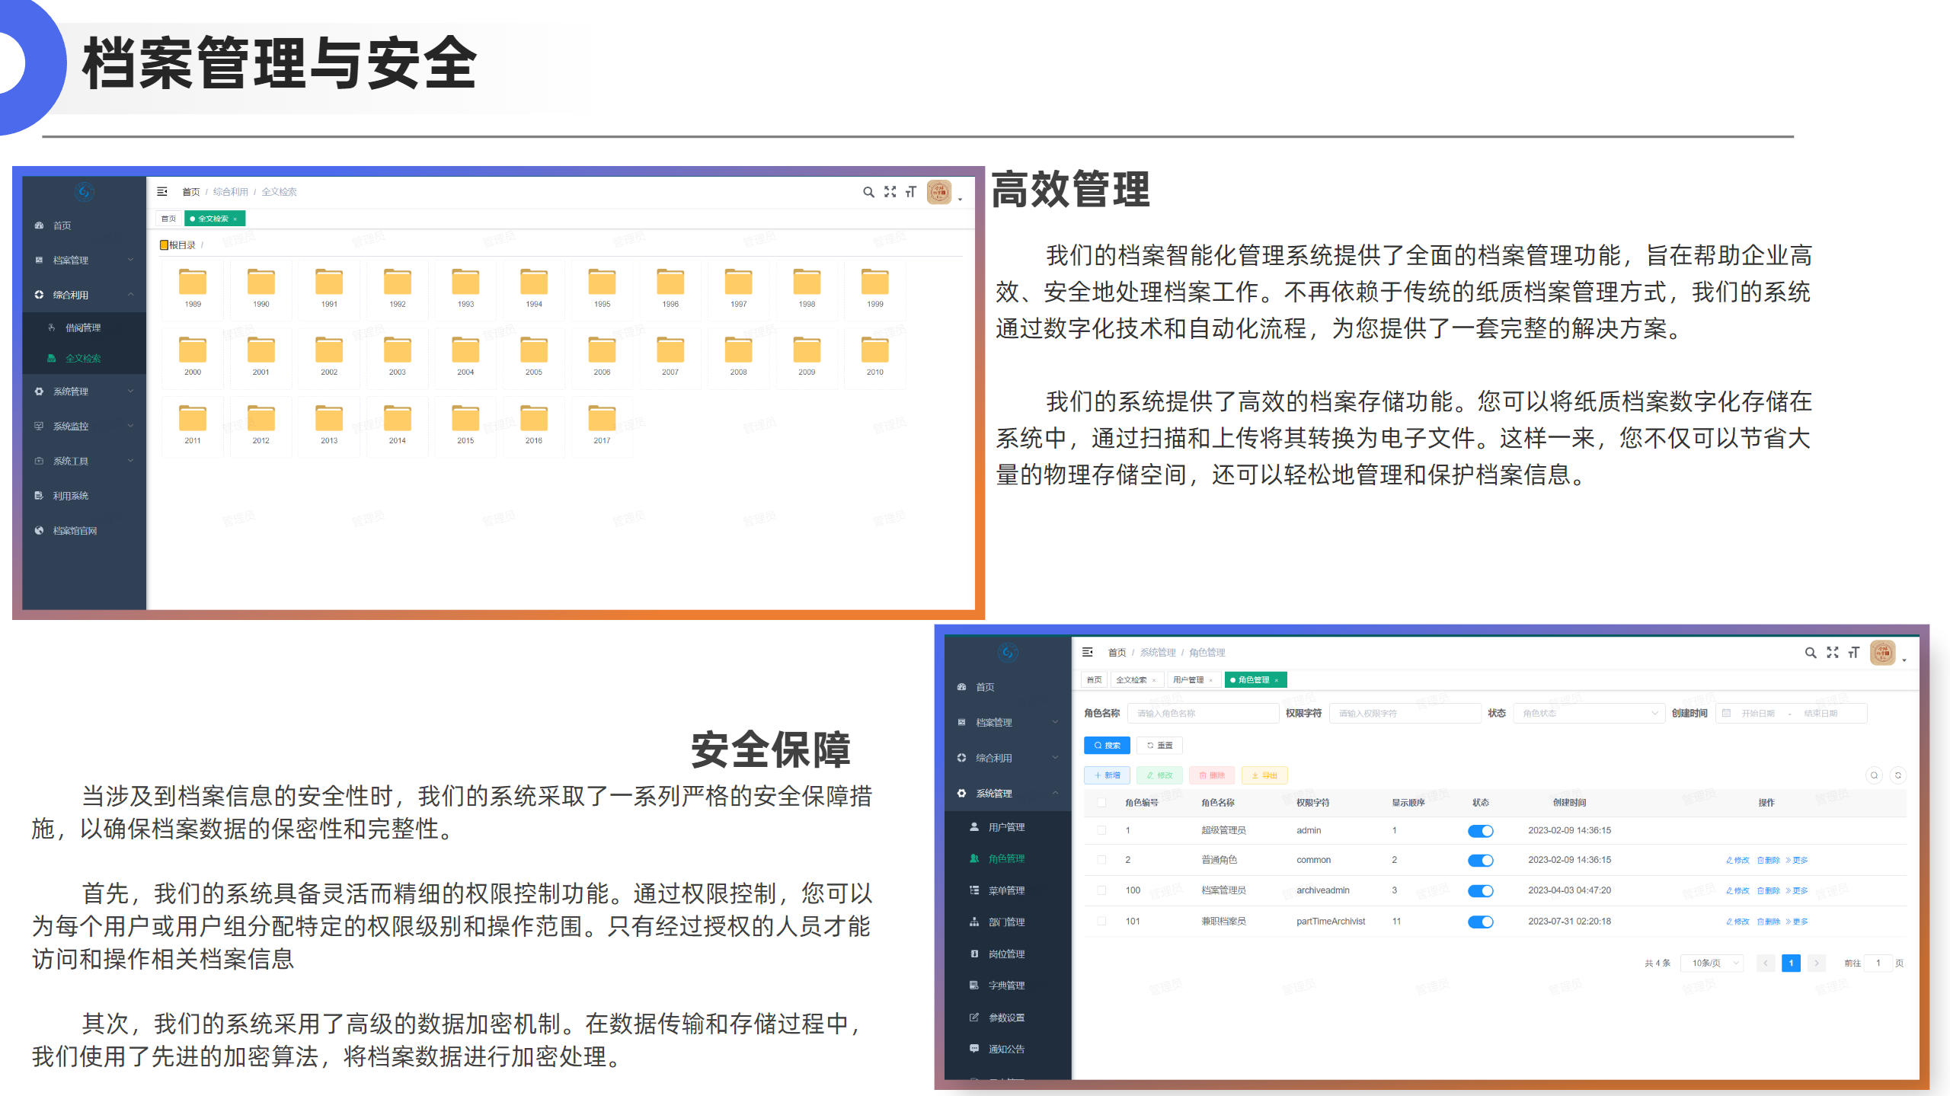Open the 10条/页 page size dropdown
The height and width of the screenshot is (1096, 1950).
click(1712, 963)
